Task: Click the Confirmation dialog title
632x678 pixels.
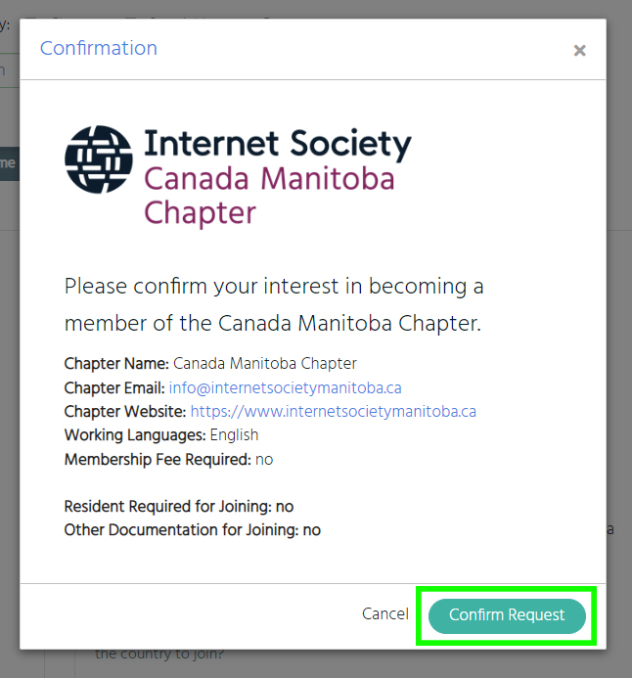Action: [99, 48]
